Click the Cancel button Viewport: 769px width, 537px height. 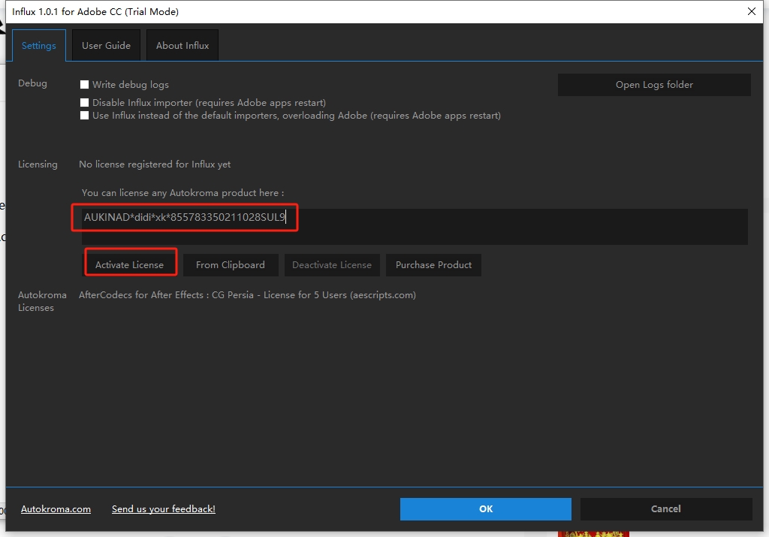(666, 509)
